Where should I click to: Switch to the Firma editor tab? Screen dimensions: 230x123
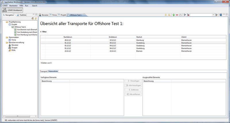coord(53,15)
